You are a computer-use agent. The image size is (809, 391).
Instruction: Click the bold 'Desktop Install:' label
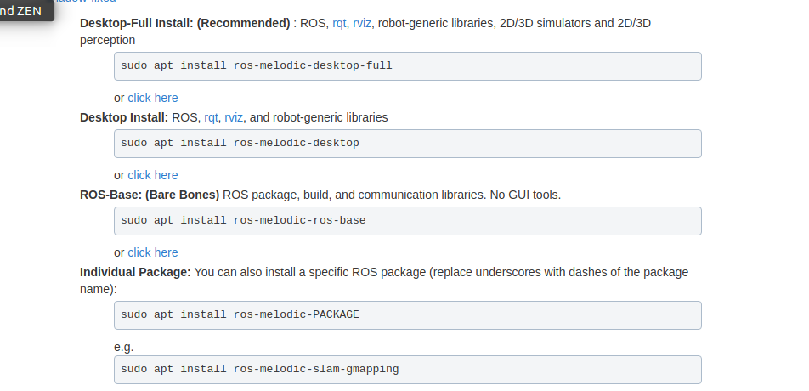click(x=124, y=117)
